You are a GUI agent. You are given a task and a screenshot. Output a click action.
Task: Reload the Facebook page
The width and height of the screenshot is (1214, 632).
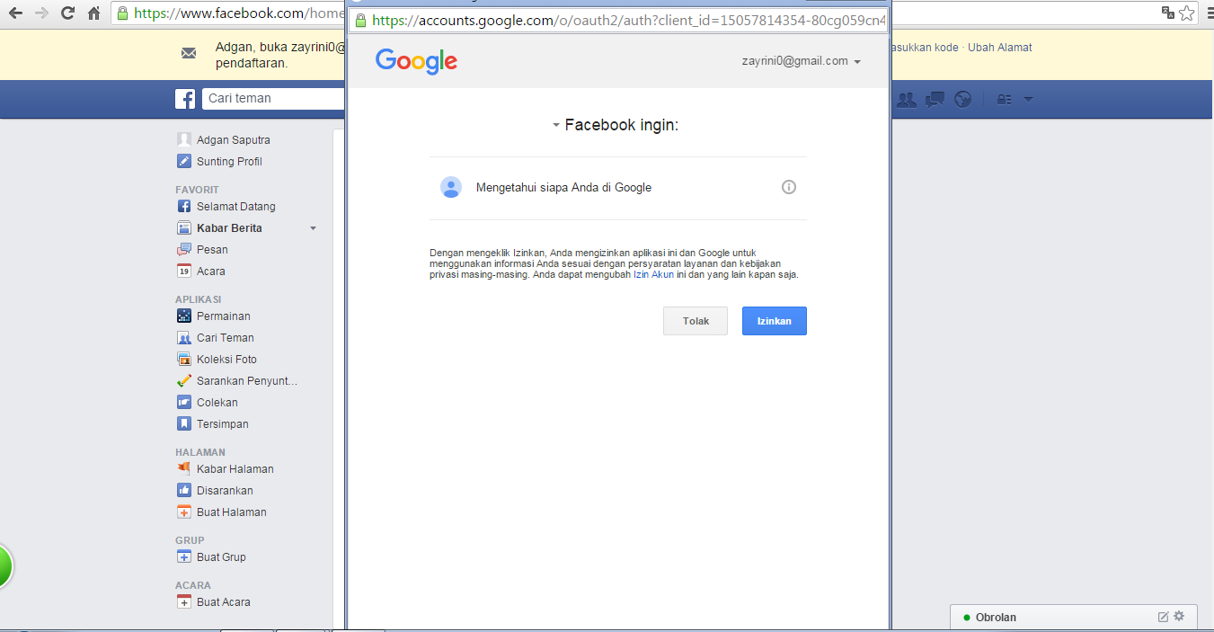tap(67, 13)
